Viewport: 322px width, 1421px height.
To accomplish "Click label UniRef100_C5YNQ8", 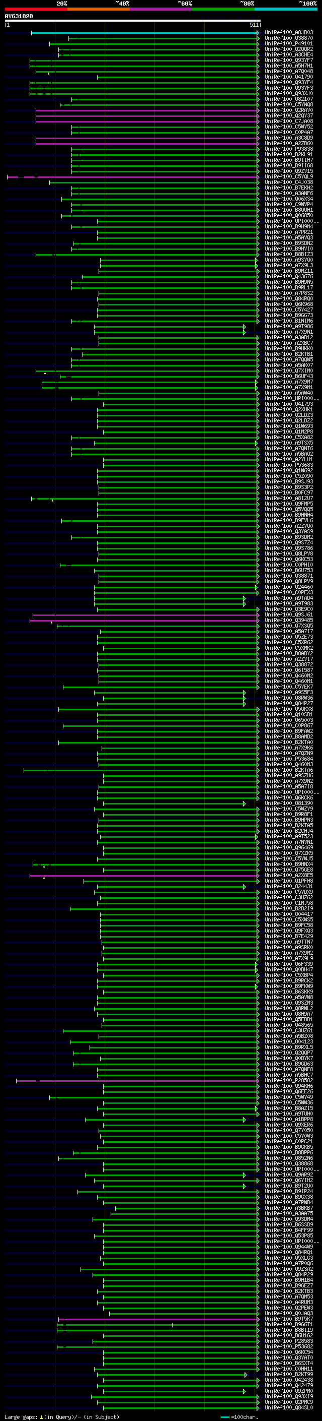I will 289,105.
